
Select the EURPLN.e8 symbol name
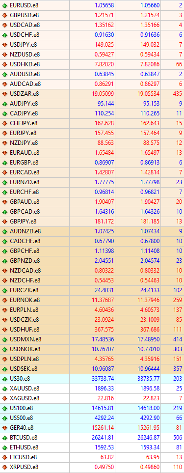tap(24, 310)
